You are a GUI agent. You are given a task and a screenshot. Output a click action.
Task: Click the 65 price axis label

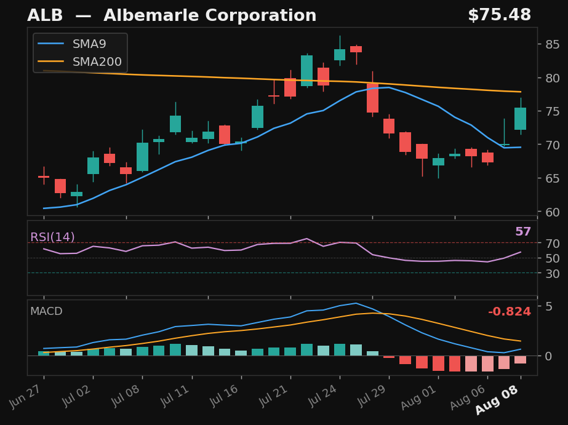click(553, 178)
